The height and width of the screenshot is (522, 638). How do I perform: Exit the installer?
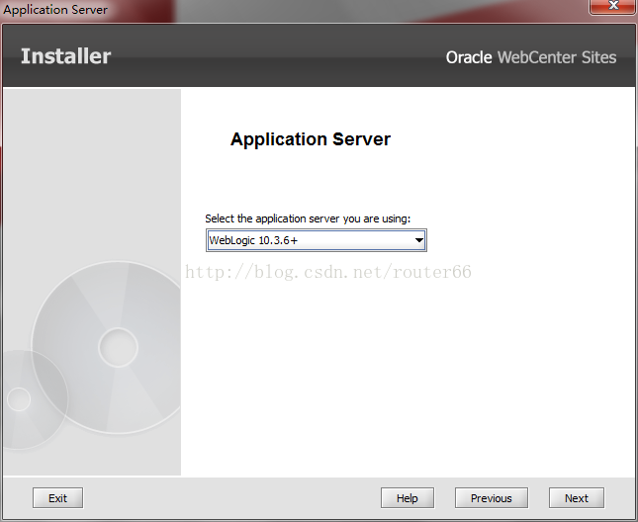[57, 498]
